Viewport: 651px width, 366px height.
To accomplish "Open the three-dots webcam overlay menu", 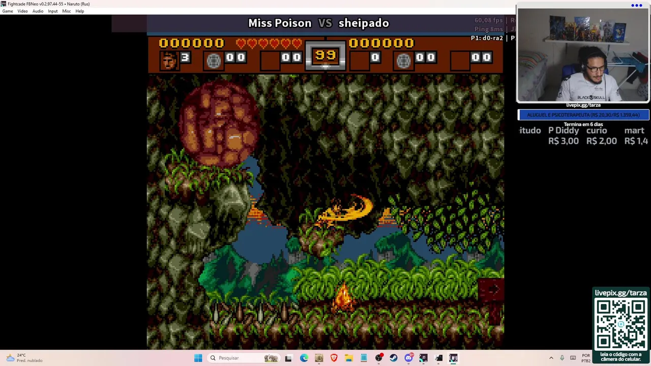I will (x=636, y=6).
